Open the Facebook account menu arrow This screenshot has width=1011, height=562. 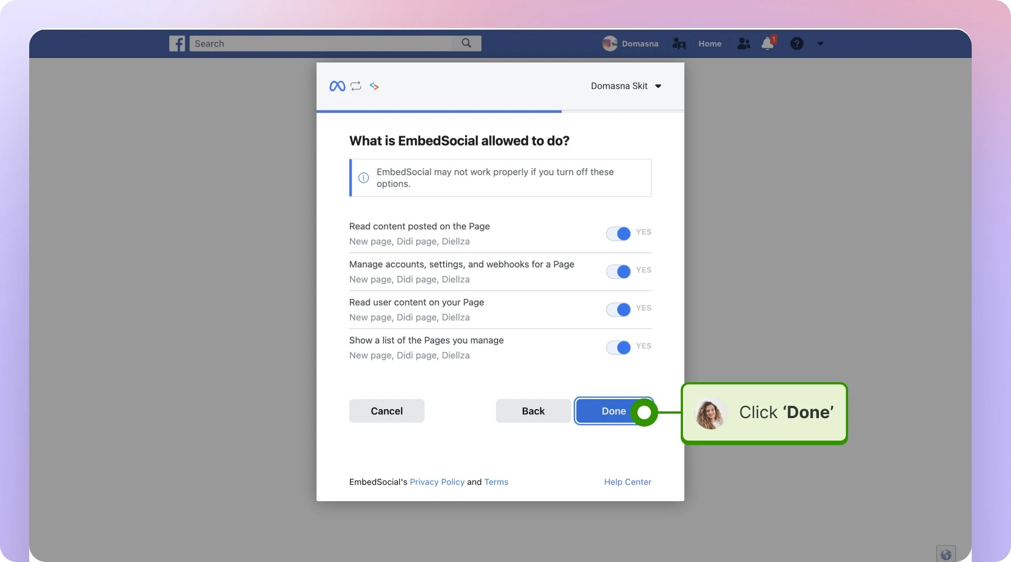[x=820, y=43]
